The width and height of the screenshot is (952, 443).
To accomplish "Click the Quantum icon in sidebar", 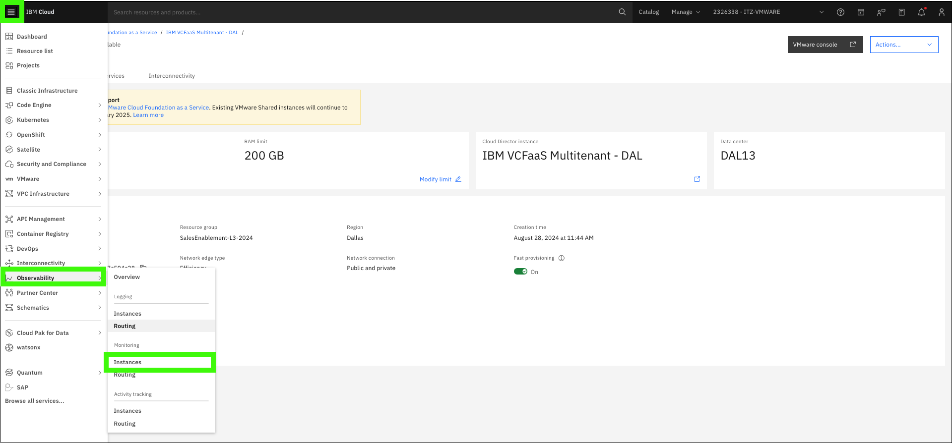I will click(9, 373).
